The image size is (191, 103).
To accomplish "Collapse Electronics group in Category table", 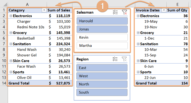I will coord(11,16).
